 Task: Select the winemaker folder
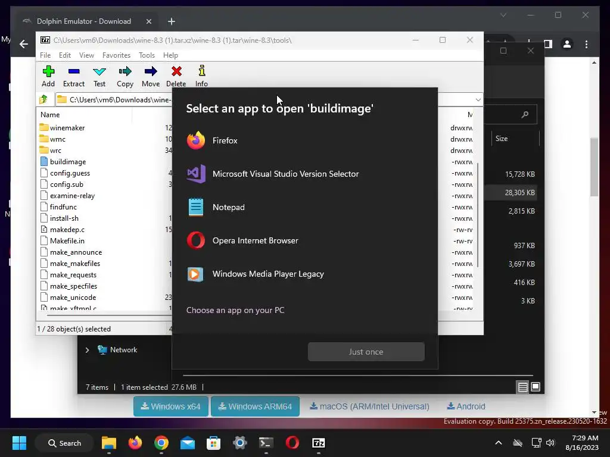[62, 128]
